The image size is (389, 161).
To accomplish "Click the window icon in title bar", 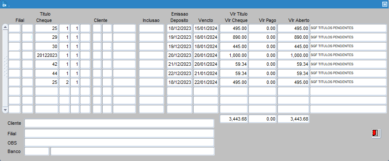I will [x=4, y=4].
